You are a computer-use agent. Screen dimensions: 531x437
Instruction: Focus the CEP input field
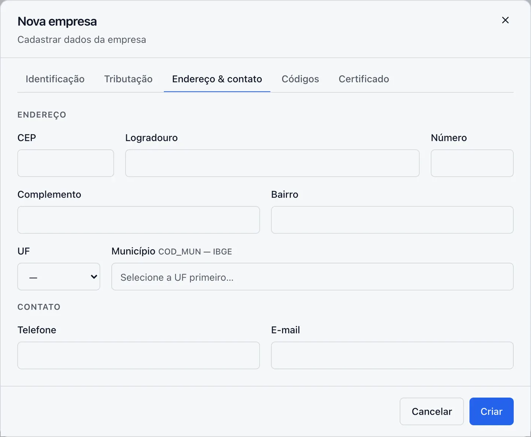tap(66, 163)
